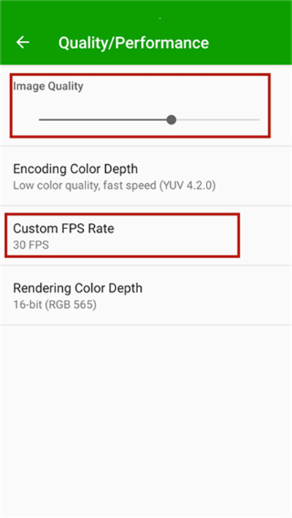Tap the 30 FPS value text
This screenshot has height=518, width=292.
pyautogui.click(x=31, y=245)
